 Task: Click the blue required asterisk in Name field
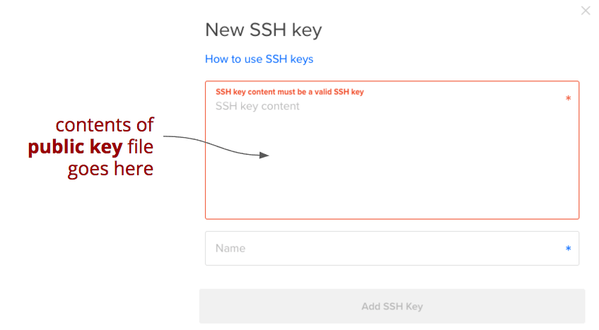[568, 249]
